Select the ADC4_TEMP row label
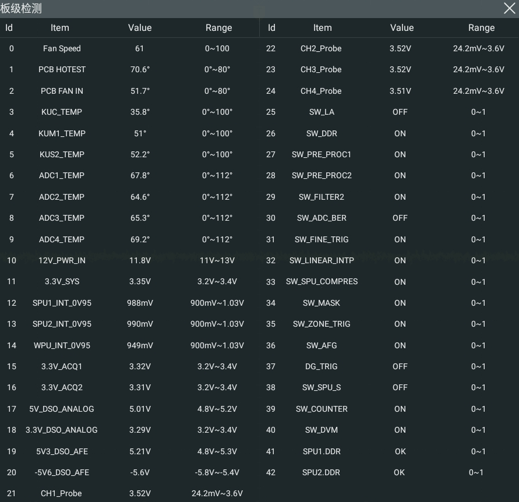This screenshot has height=502, width=519. [x=62, y=239]
